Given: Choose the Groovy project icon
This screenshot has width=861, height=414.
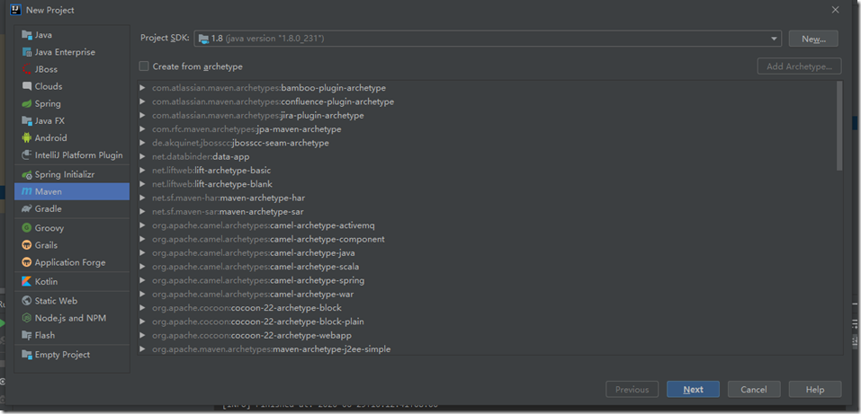Looking at the screenshot, I should (26, 228).
